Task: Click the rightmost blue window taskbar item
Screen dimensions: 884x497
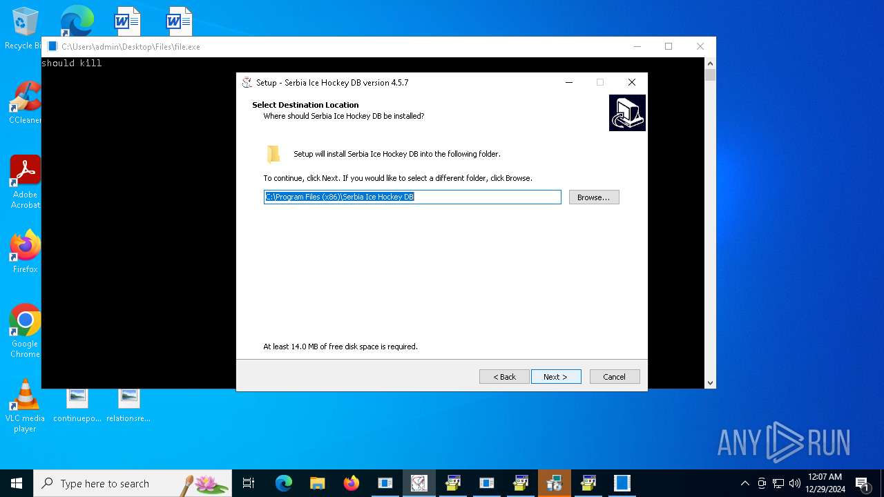Action: [622, 483]
